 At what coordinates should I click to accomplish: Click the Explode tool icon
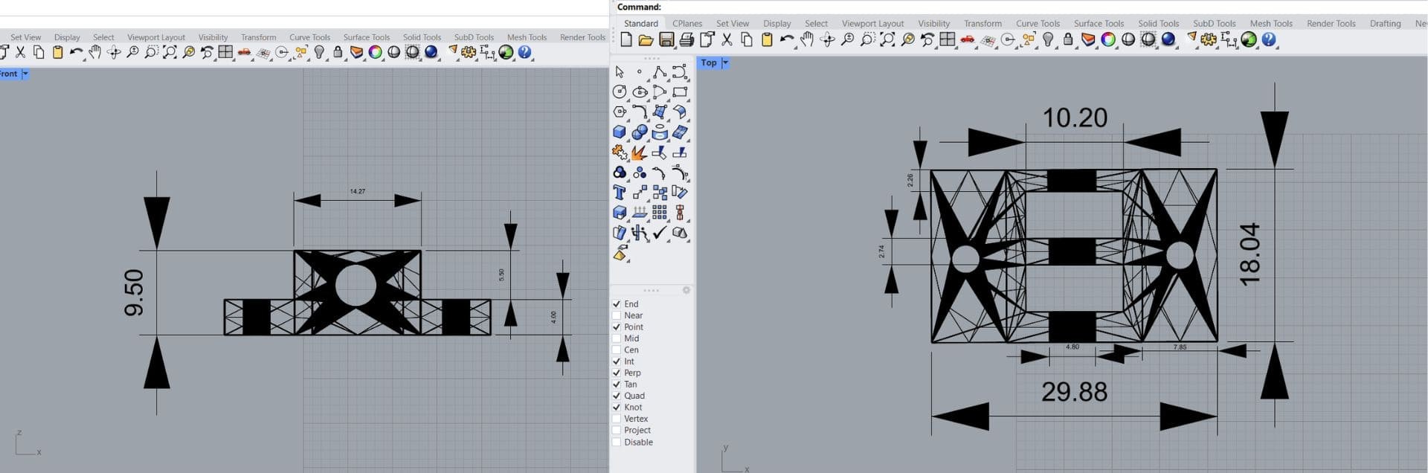coord(639,152)
